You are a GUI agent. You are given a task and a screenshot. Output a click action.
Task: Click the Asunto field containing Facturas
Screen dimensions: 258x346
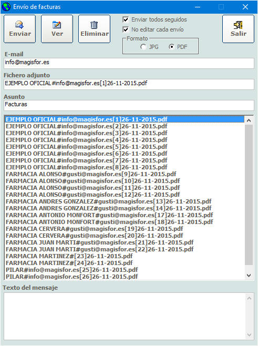click(x=129, y=105)
